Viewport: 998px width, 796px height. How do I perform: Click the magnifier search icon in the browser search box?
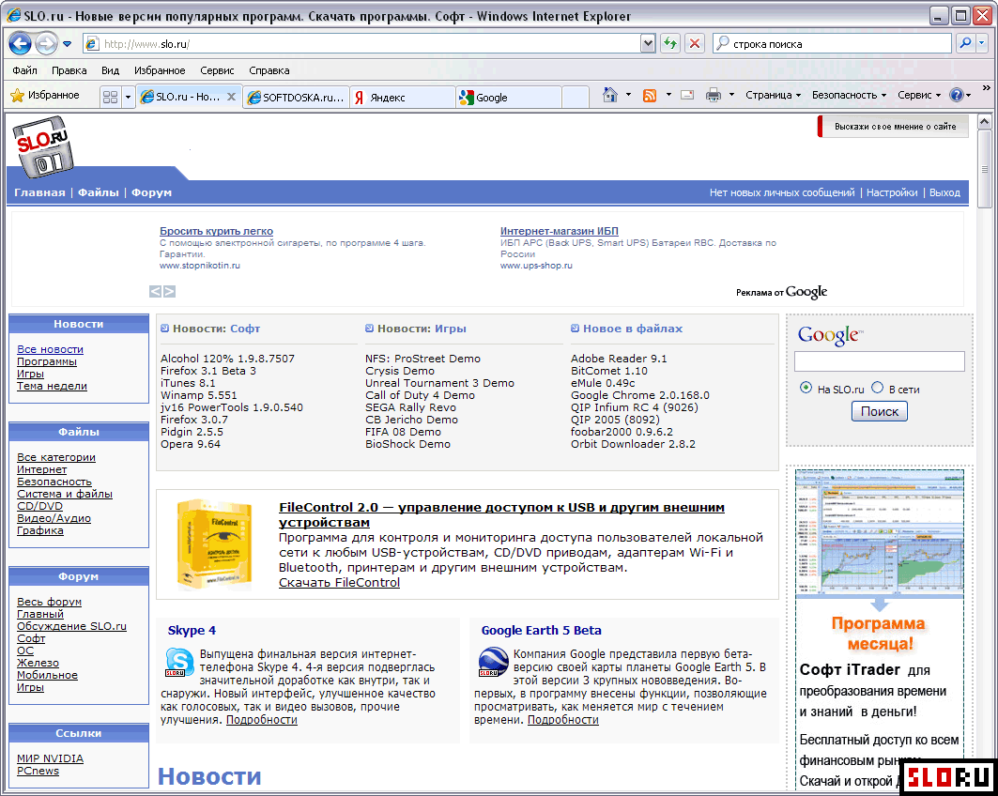[965, 43]
